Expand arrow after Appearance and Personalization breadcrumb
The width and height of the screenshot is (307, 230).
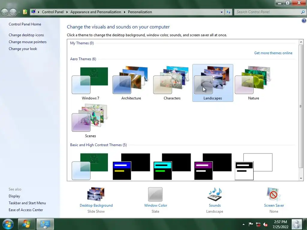click(x=124, y=12)
